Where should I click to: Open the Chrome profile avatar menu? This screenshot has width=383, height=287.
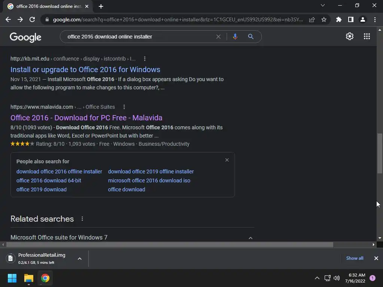[363, 19]
